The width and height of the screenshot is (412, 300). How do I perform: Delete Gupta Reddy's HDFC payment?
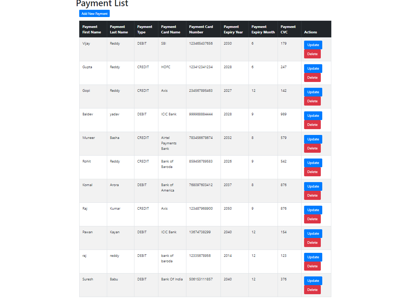312,78
